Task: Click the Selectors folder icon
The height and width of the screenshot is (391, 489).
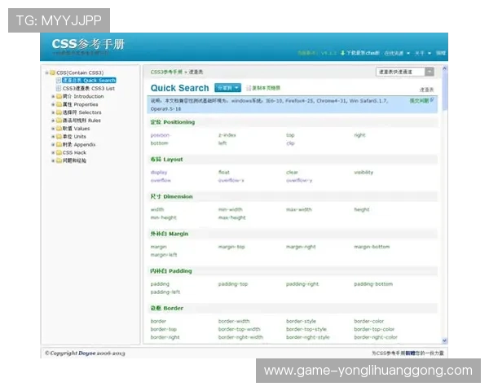Action: (x=59, y=112)
